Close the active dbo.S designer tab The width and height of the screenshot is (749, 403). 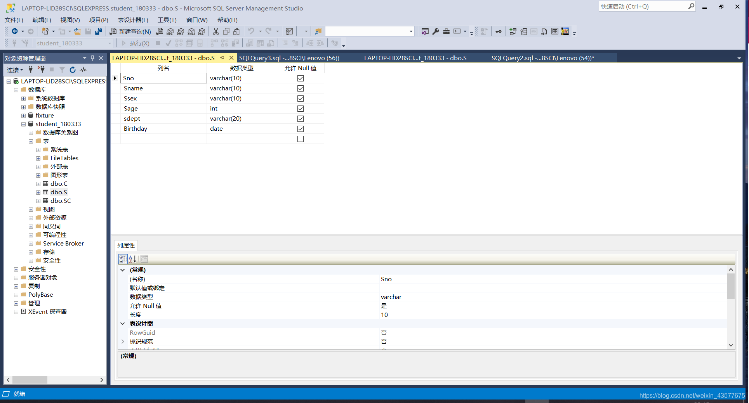coord(231,58)
